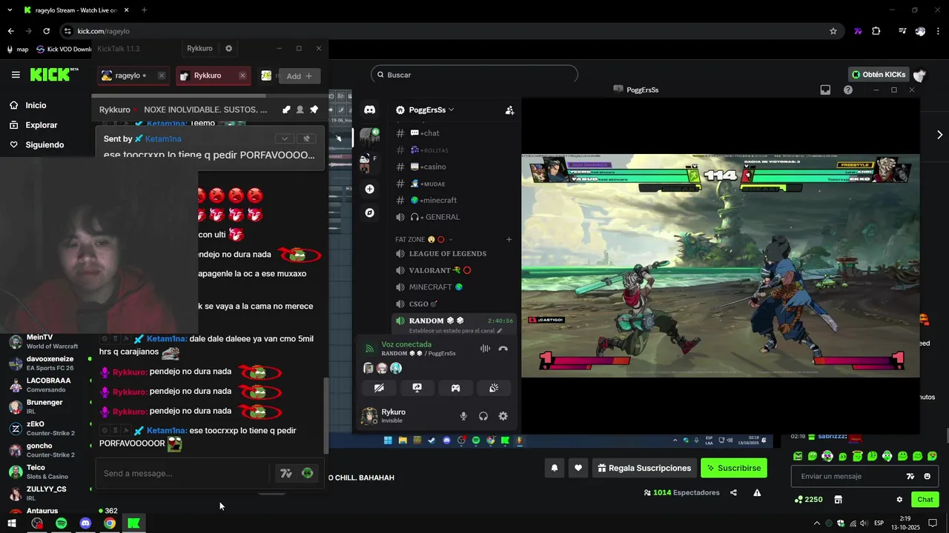The image size is (949, 533).
Task: Start an activity in Discord voice panel
Action: pyautogui.click(x=455, y=388)
